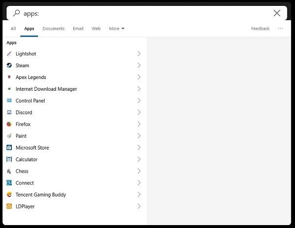Select the Steam result text

(23, 66)
